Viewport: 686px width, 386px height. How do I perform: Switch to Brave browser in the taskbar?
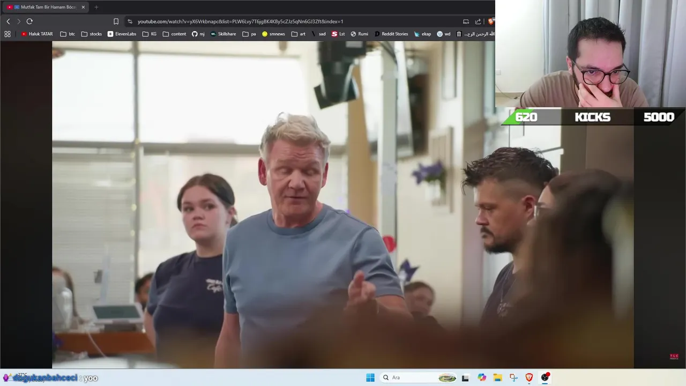[529, 377]
